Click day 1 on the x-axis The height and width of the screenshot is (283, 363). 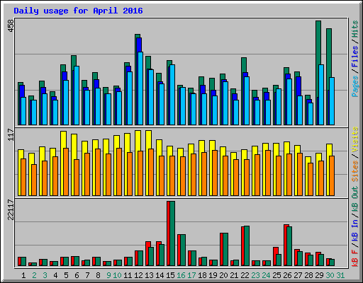[x=23, y=275]
